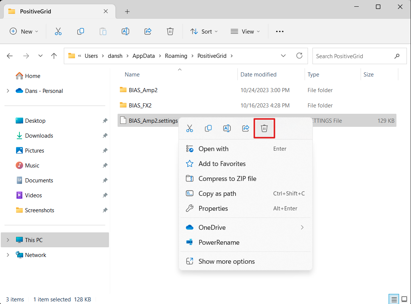Screen dimensions: 411x304
Task: Expand the Network tree node
Action: click(x=8, y=255)
